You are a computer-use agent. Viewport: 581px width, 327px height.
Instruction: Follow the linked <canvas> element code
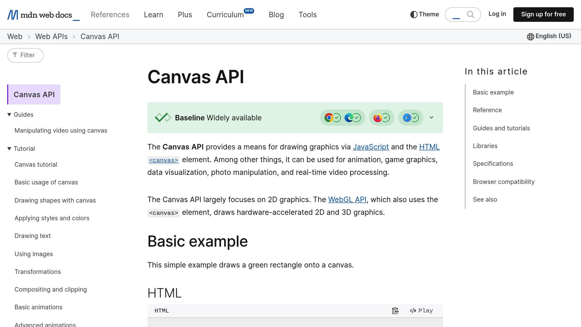click(x=164, y=160)
